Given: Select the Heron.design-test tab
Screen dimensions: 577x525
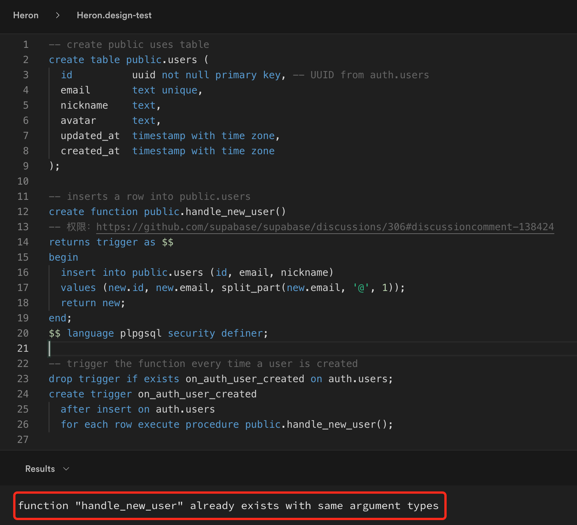Looking at the screenshot, I should pyautogui.click(x=114, y=15).
